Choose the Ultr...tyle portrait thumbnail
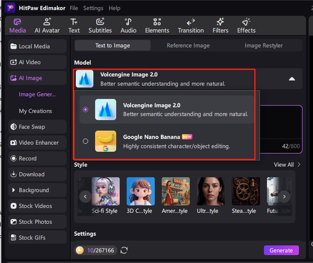The width and height of the screenshot is (313, 263). tap(210, 191)
